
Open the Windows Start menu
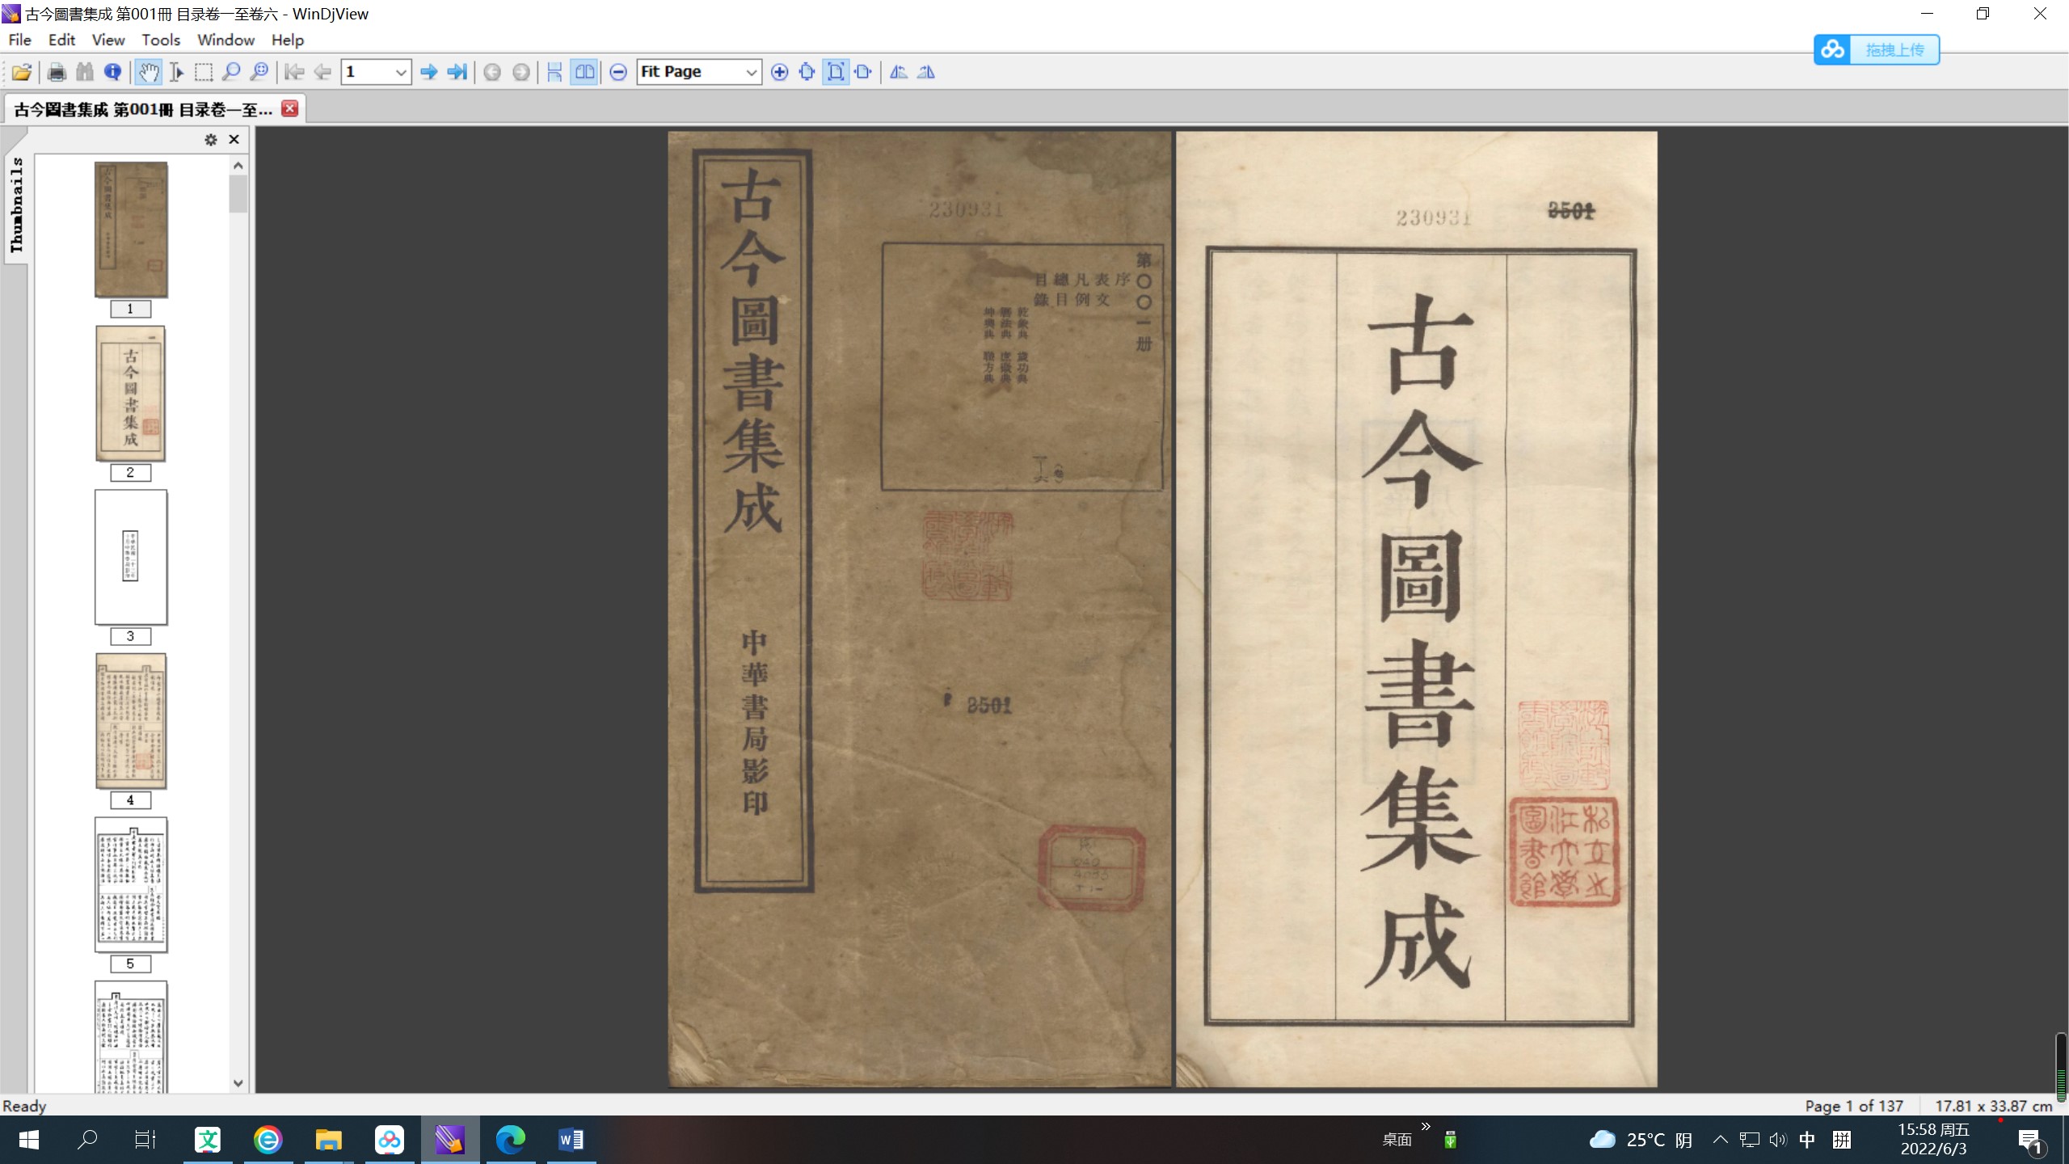point(28,1140)
